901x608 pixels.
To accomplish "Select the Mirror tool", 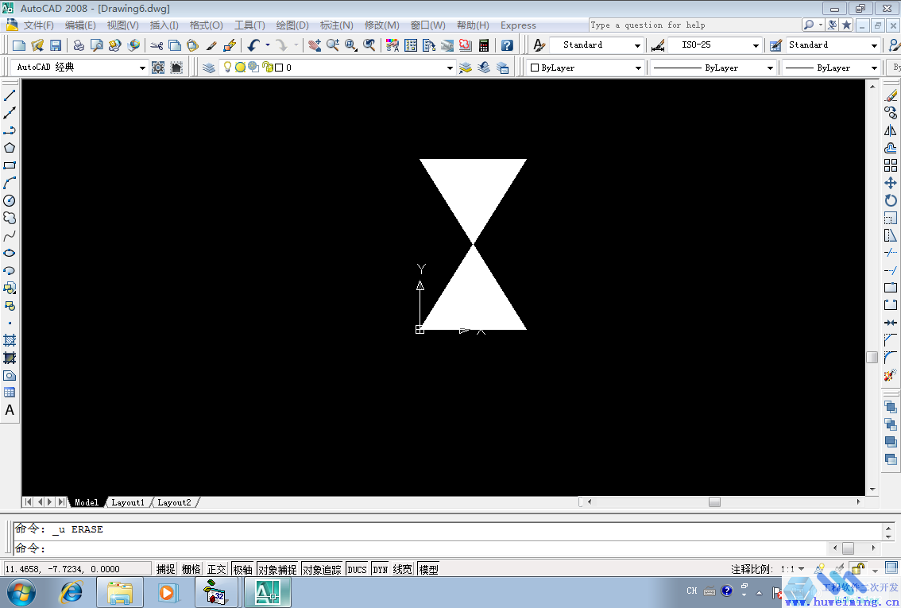I will coord(891,130).
